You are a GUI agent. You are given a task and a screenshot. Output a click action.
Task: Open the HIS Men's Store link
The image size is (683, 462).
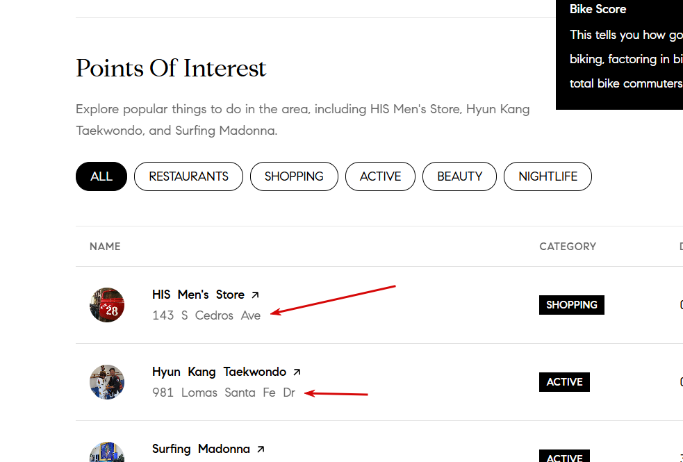[x=198, y=295]
